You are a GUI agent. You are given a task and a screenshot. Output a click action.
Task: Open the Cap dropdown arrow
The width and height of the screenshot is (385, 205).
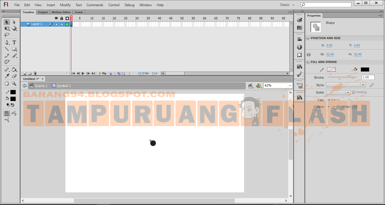[x=335, y=100]
